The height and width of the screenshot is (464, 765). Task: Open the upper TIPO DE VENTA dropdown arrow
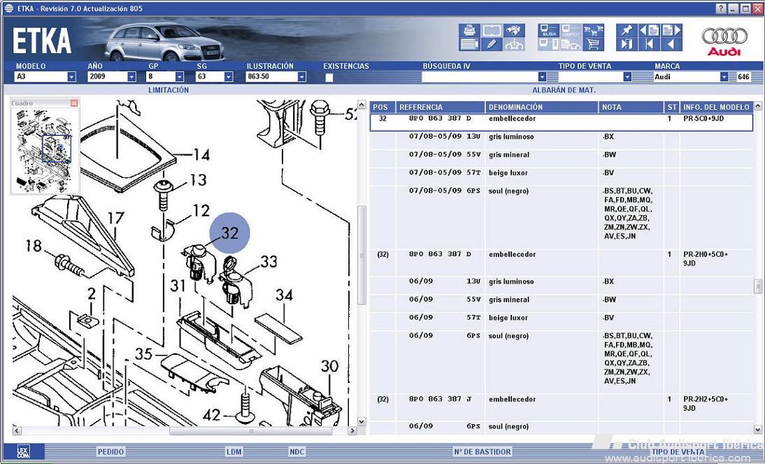tap(627, 77)
